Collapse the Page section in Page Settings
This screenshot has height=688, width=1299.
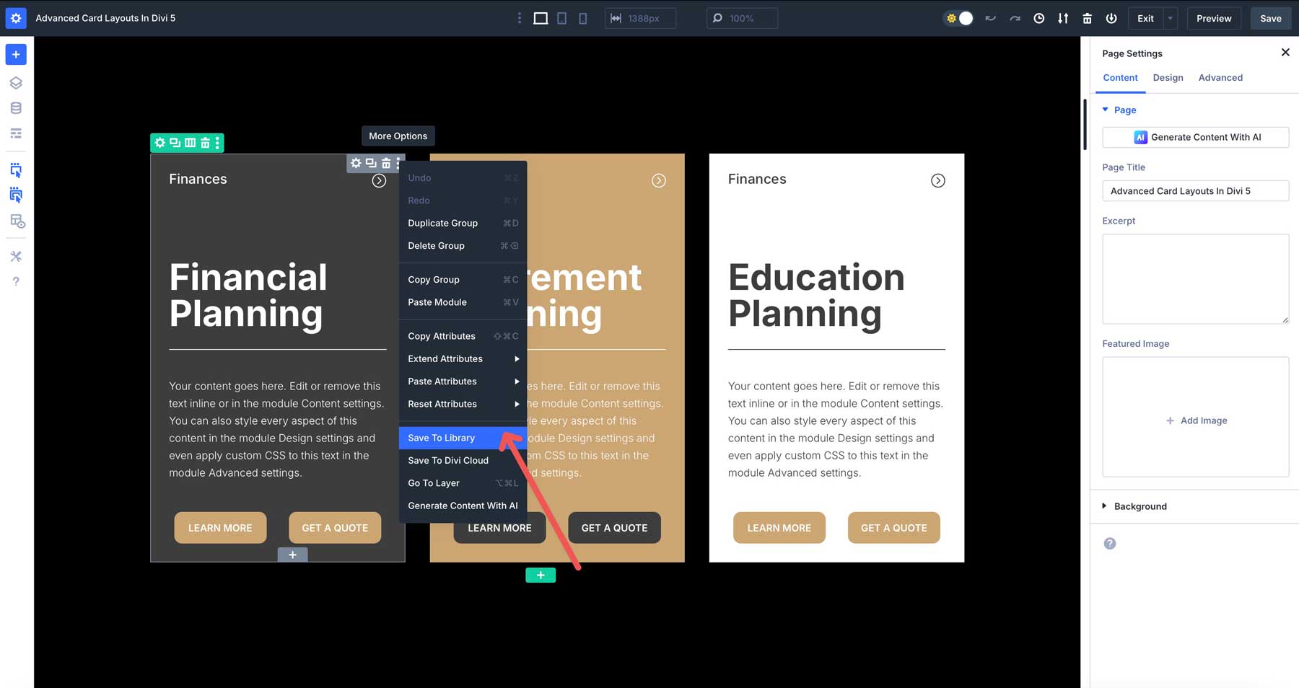1106,110
